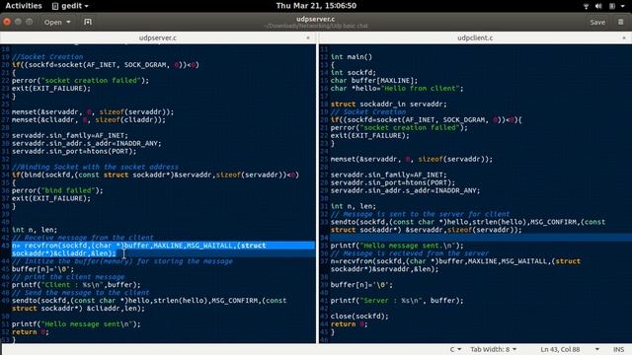Click the "//Socket Creation" comment in udpserver.c

47,57
